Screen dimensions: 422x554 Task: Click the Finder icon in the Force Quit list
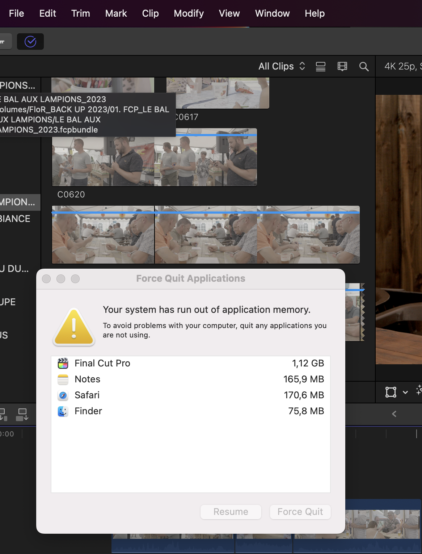[x=63, y=411]
